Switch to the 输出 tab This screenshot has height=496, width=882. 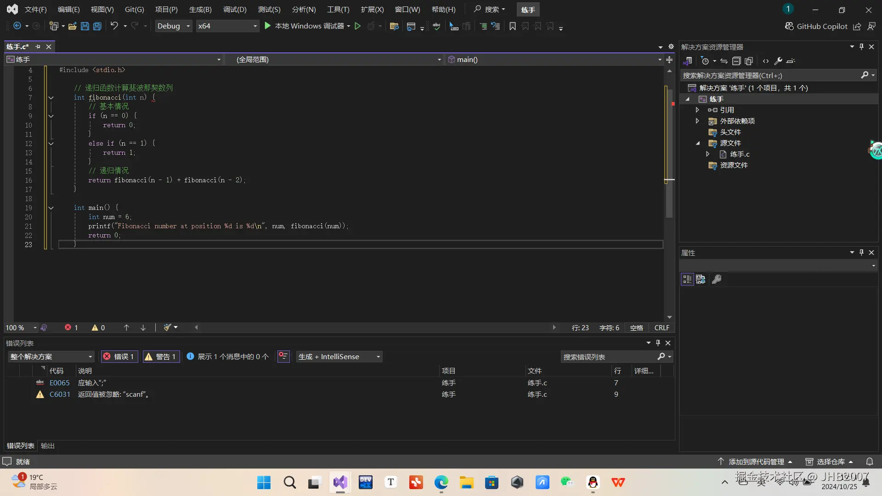(x=47, y=446)
